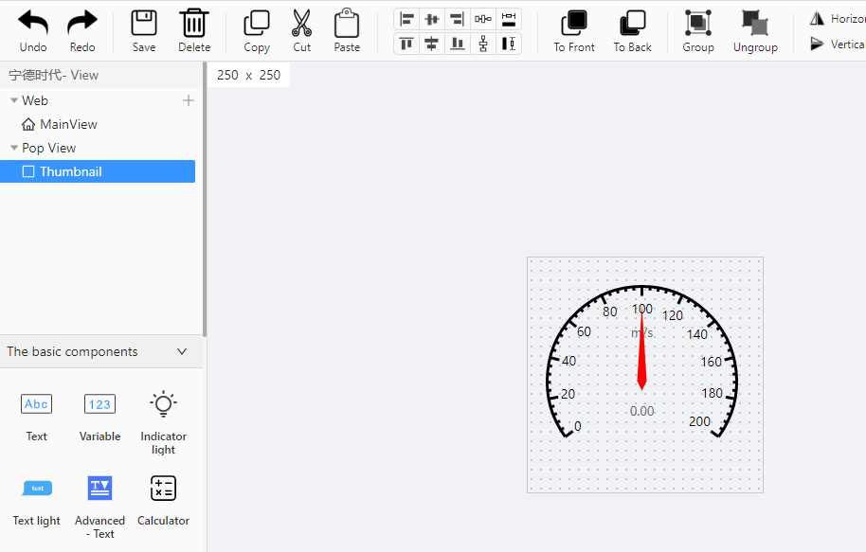Click the Paste clipboard icon
Viewport: 866px width, 552px height.
(x=347, y=23)
